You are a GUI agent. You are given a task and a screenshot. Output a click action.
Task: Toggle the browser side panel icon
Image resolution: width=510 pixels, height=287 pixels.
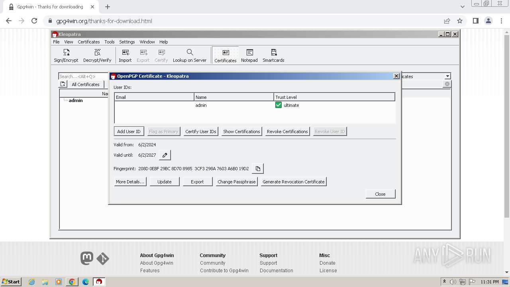point(475,21)
